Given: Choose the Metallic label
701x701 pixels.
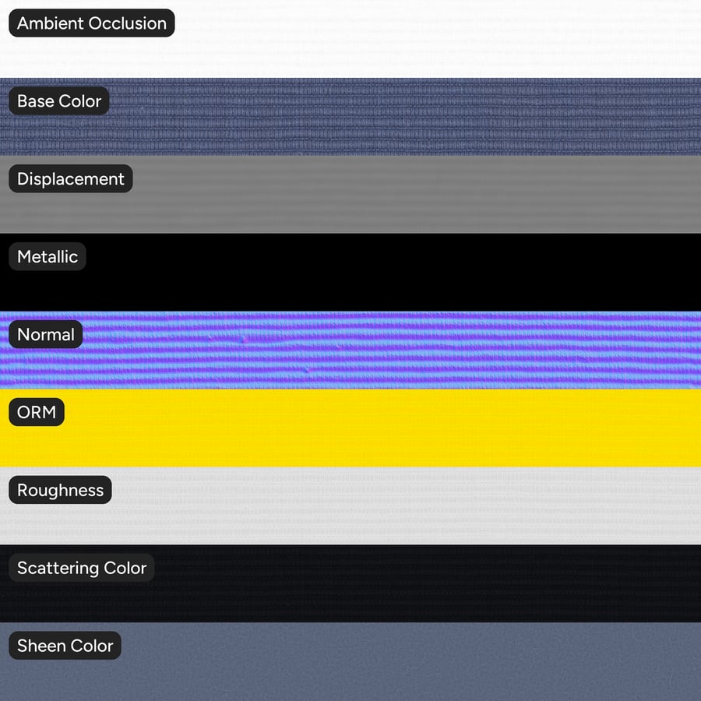Looking at the screenshot, I should [x=48, y=256].
